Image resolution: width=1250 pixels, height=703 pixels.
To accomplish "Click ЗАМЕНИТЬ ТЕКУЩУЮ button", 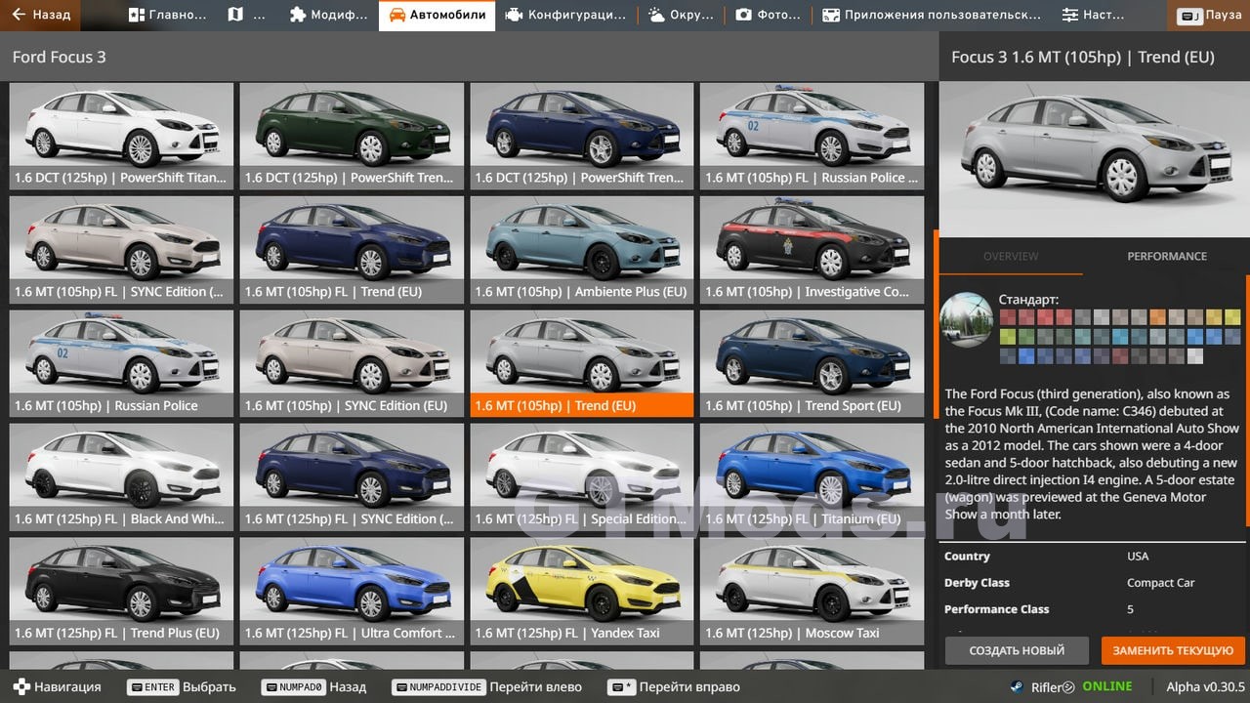I will [x=1173, y=650].
